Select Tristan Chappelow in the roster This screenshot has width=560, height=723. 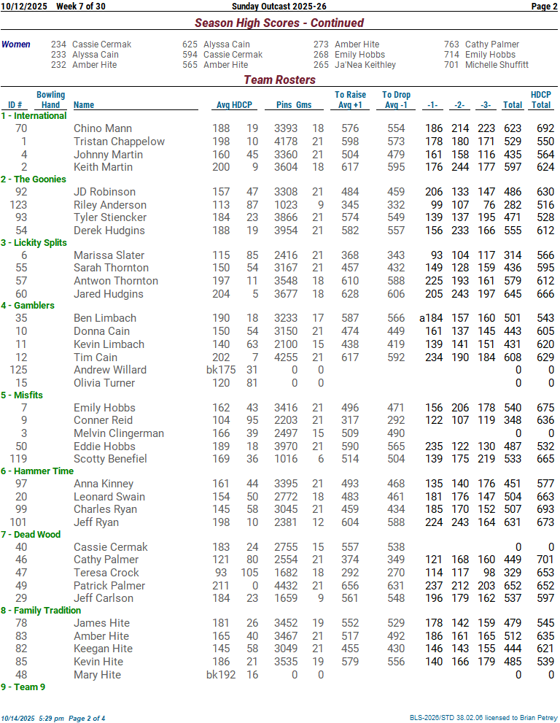click(119, 142)
